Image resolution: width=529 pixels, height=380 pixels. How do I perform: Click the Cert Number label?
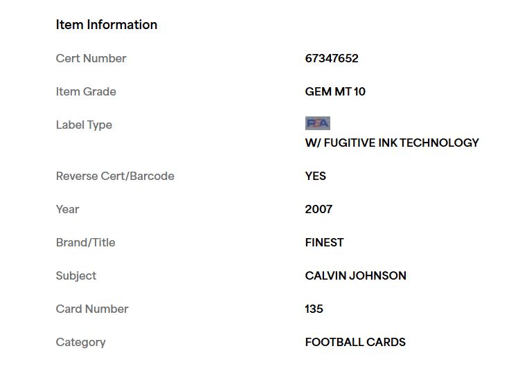click(91, 58)
